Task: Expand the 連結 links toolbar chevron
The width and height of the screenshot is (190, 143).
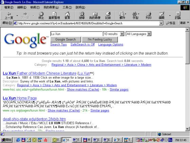Action: 188,22
